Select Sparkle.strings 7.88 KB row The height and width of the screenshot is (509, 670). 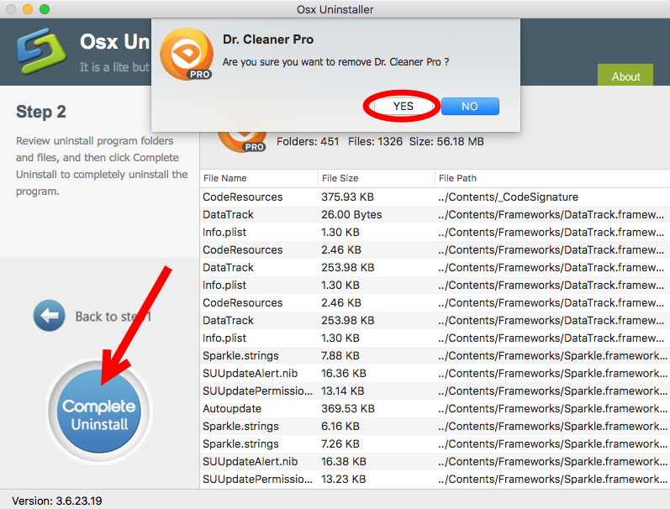[x=435, y=355]
